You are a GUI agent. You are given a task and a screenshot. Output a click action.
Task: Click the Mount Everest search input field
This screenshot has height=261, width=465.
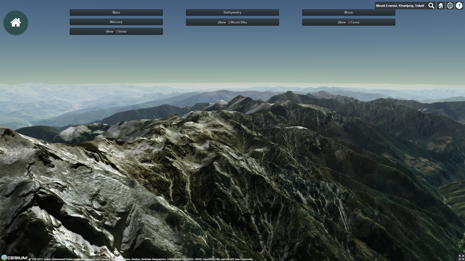coord(400,6)
